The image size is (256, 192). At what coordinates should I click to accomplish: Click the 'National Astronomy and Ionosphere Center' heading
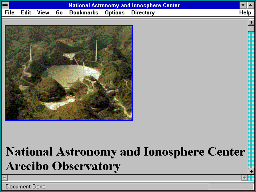pos(125,152)
